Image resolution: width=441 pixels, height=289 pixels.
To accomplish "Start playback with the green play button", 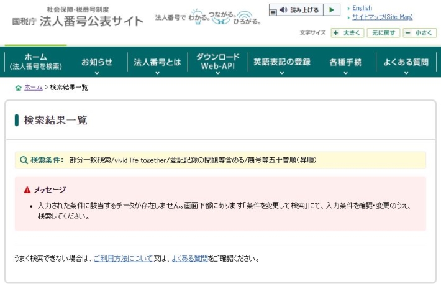I will (x=332, y=10).
